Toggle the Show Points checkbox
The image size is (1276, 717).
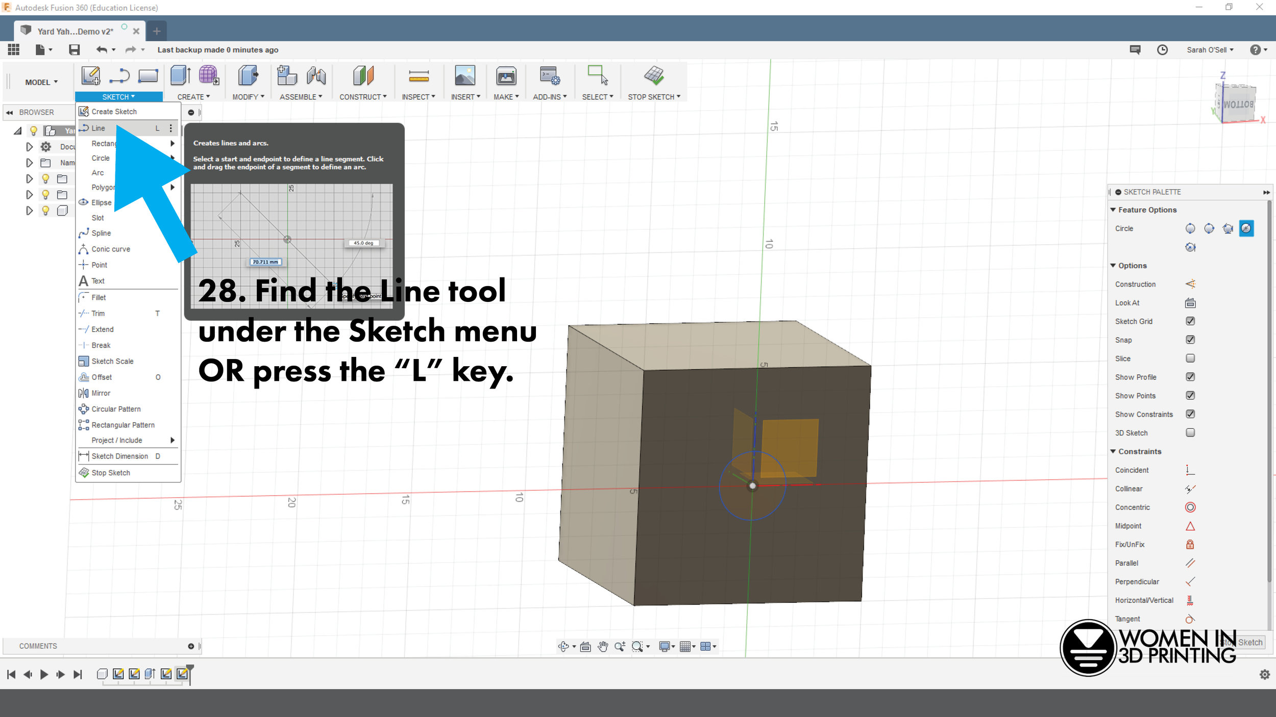(1190, 396)
